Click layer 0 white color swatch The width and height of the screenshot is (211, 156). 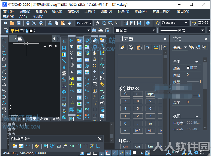click(x=31, y=31)
